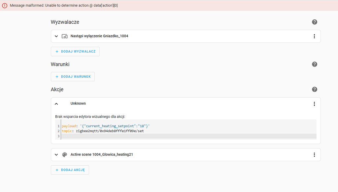The height and width of the screenshot is (192, 338).
Task: Open options menu for the Glowica_heating21 scene action
Action: coord(314,154)
